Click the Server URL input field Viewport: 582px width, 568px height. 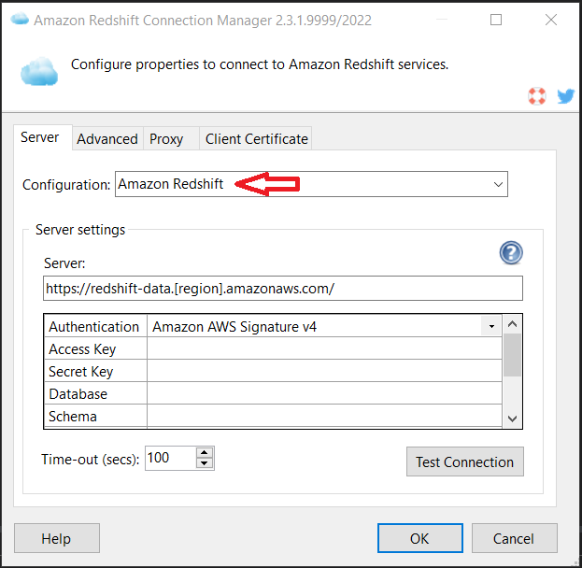point(283,288)
